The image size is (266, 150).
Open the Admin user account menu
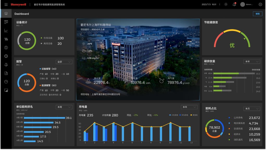pyautogui.click(x=246, y=4)
